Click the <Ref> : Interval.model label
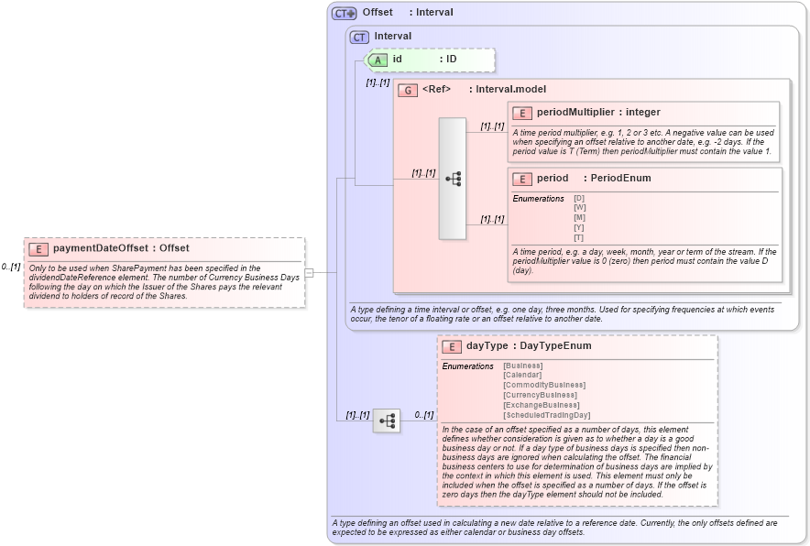The image size is (810, 546). pyautogui.click(x=484, y=89)
